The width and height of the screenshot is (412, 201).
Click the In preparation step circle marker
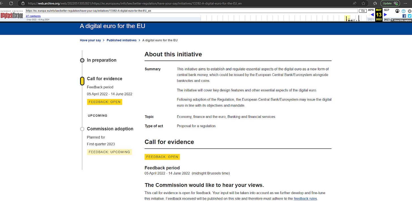82,60
